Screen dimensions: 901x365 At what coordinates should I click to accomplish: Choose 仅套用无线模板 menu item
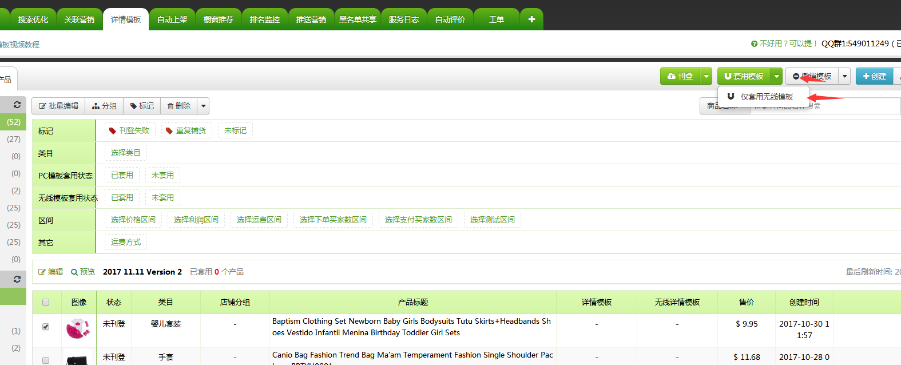pyautogui.click(x=764, y=97)
